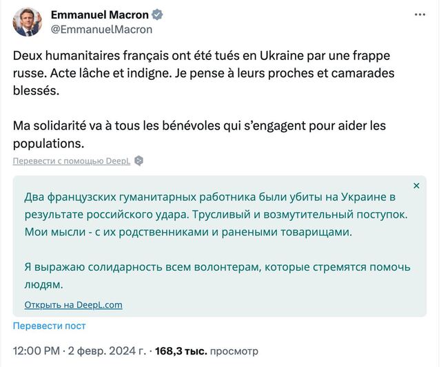Click "Перевести с помощью DeepL" link
Viewport: 441px width, 367px height.
pos(71,160)
